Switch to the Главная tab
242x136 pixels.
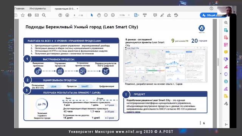tap(20, 9)
